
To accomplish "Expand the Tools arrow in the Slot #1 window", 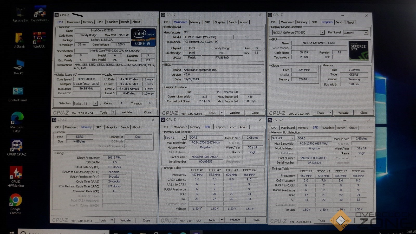I will (x=222, y=220).
